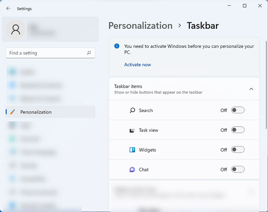Click the back arrow in Settings header
The width and height of the screenshot is (268, 212).
pyautogui.click(x=8, y=8)
